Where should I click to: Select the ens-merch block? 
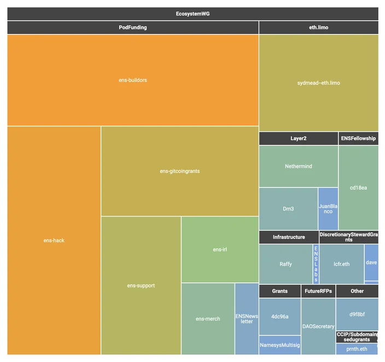point(208,319)
